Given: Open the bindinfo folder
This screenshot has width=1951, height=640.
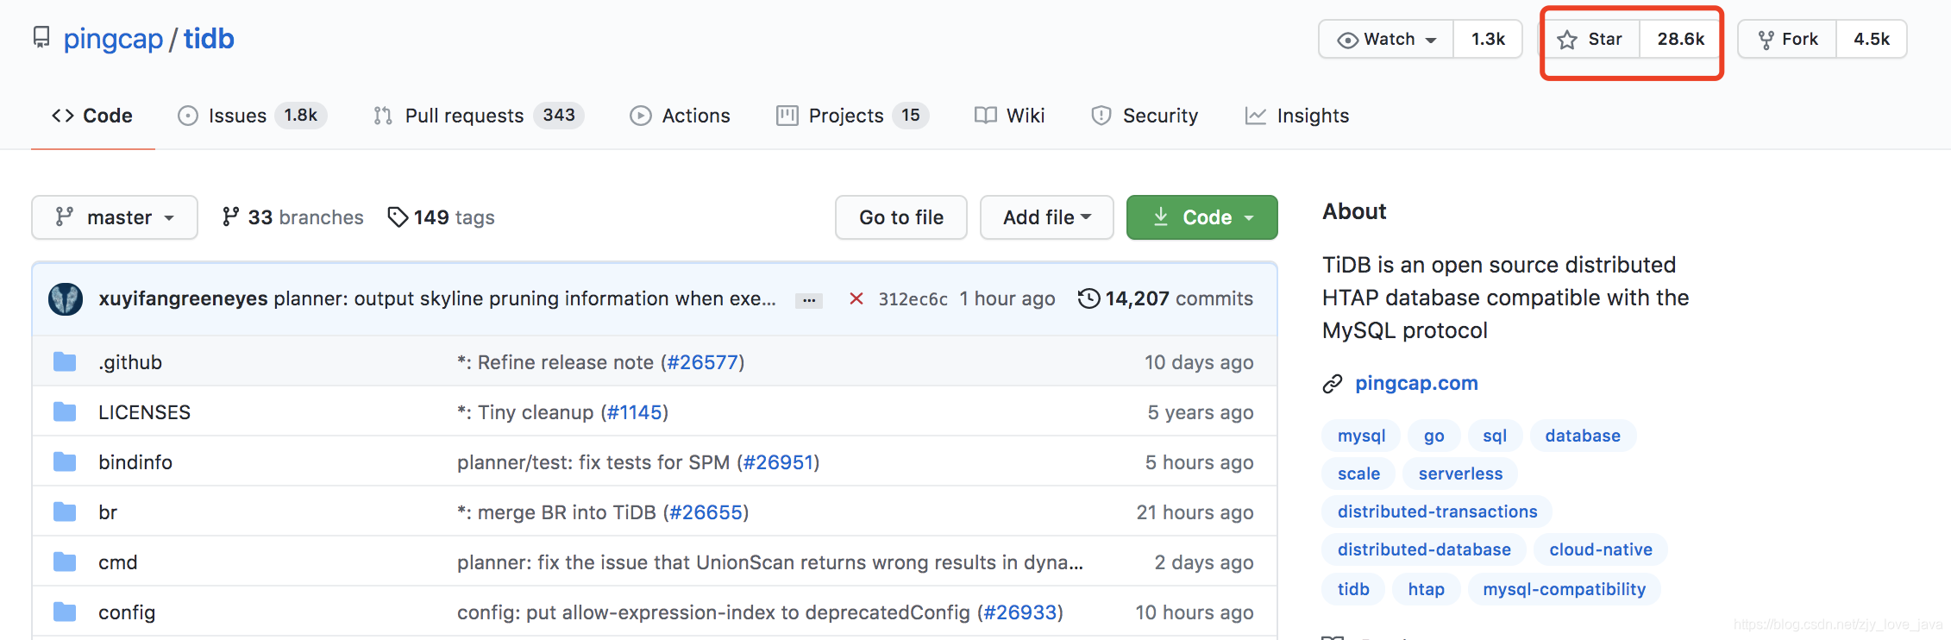Looking at the screenshot, I should click(x=135, y=462).
